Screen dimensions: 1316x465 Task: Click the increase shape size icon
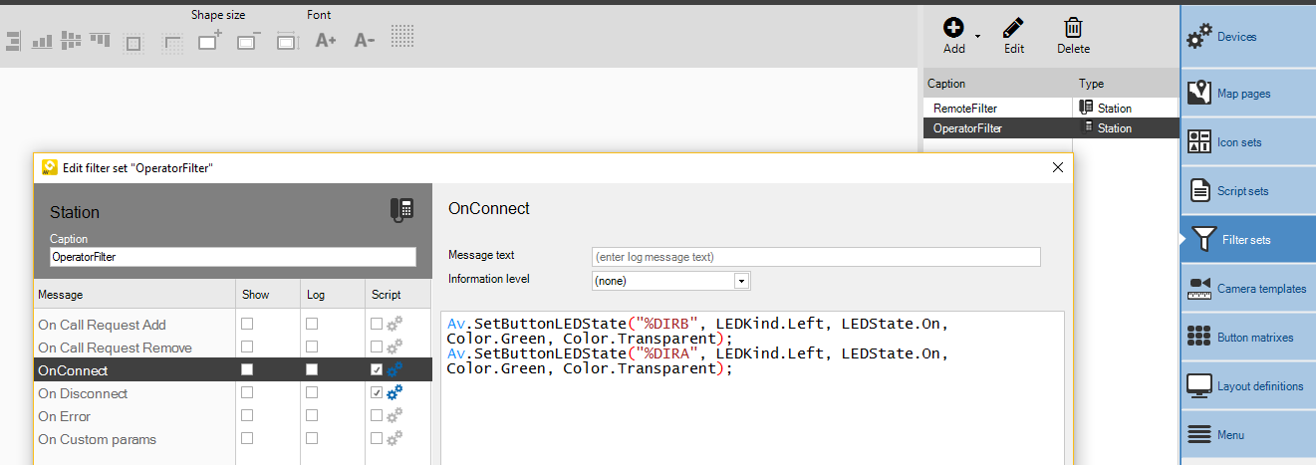(x=209, y=41)
